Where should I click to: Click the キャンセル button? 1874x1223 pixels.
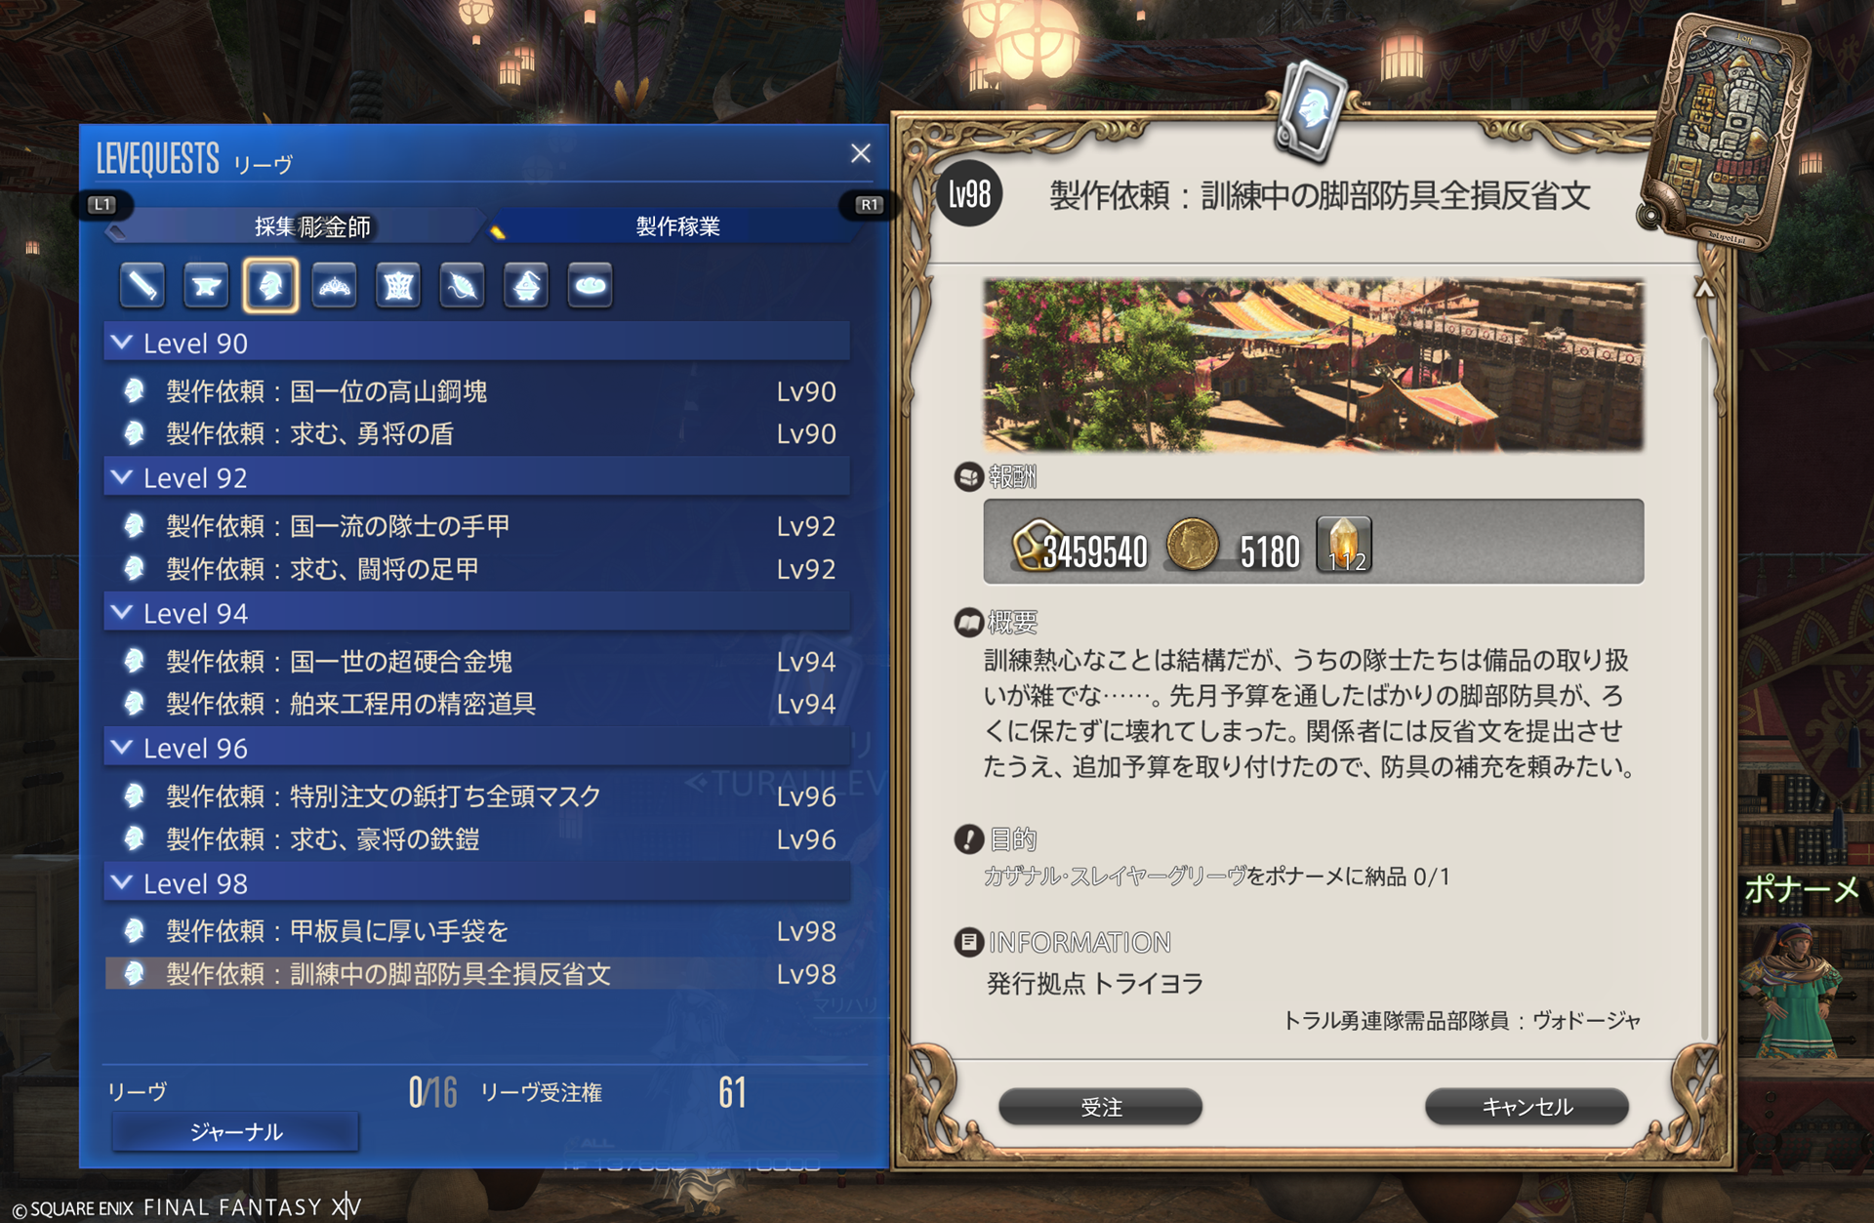[1528, 1107]
